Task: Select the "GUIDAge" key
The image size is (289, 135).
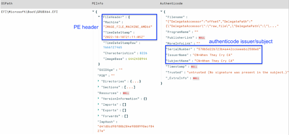Action: pos(106,70)
